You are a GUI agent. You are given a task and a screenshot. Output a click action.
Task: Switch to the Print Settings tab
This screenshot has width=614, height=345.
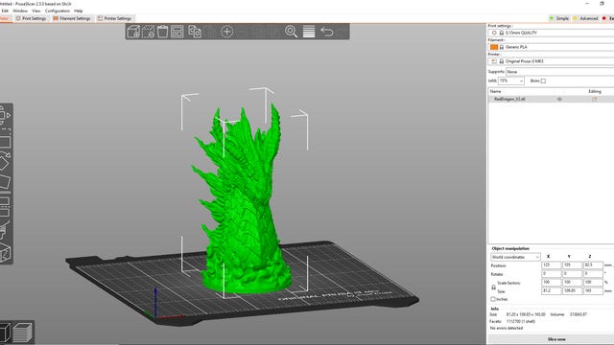(x=31, y=18)
